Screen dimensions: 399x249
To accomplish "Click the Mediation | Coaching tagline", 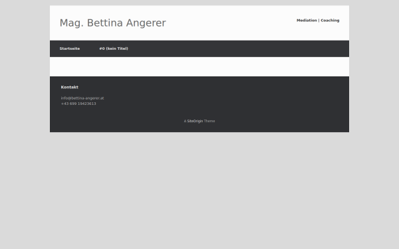I will click(x=318, y=21).
